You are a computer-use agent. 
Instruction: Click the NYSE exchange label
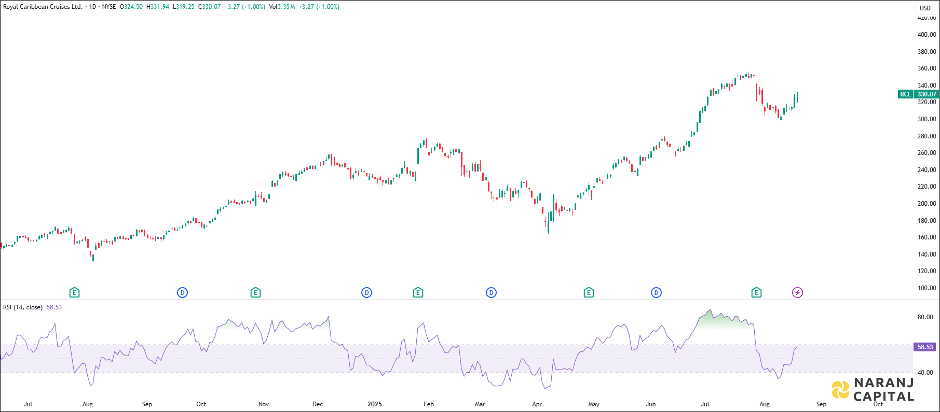[109, 7]
